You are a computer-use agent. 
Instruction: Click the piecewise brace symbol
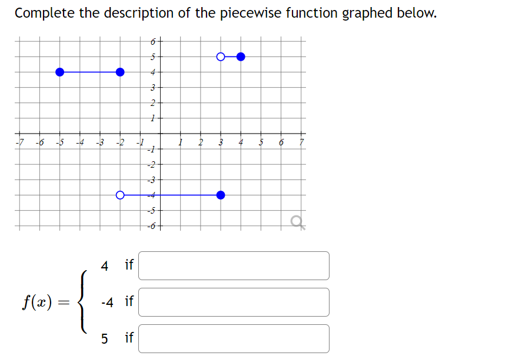tap(82, 302)
